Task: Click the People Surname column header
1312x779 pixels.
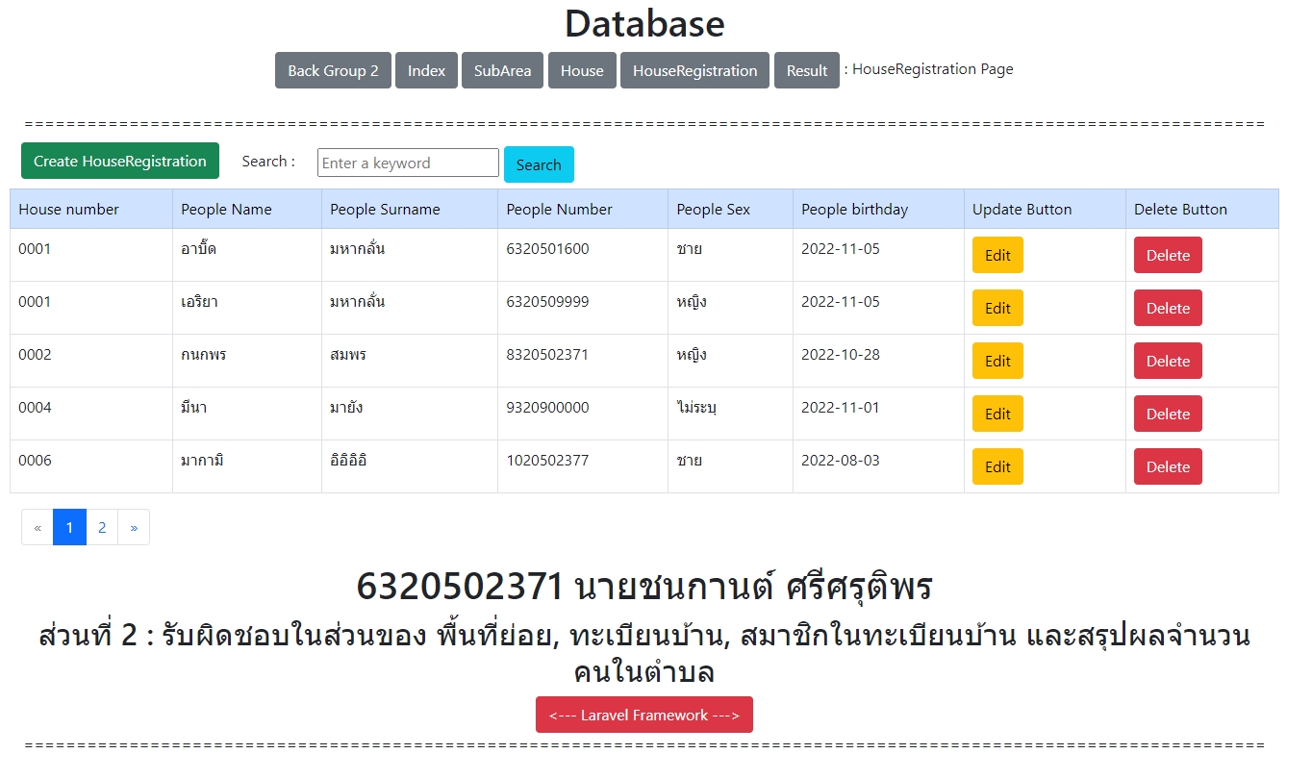Action: pyautogui.click(x=410, y=209)
